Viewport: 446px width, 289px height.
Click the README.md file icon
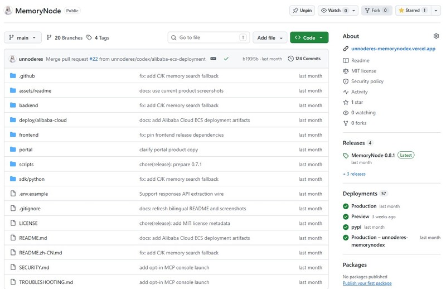[13, 238]
